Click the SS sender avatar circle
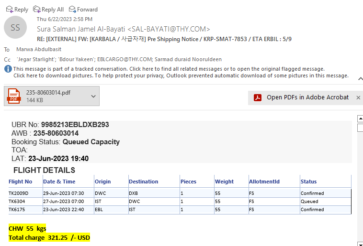Viewport: 363px width, 246px height. click(x=15, y=27)
